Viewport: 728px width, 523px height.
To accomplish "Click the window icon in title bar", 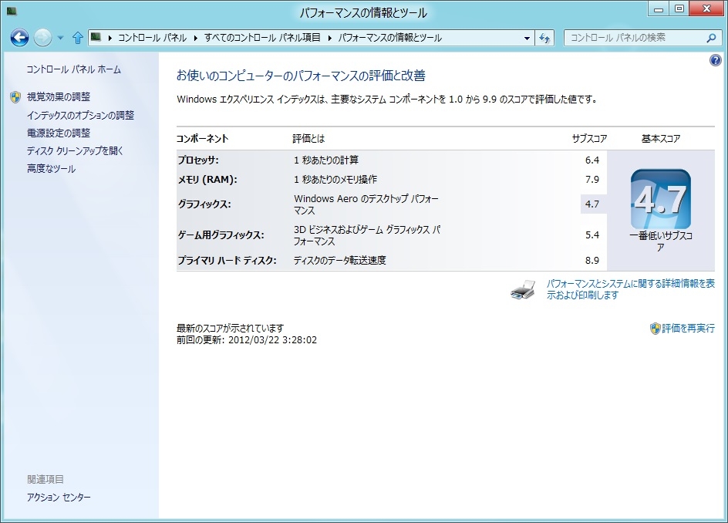I will pos(12,11).
